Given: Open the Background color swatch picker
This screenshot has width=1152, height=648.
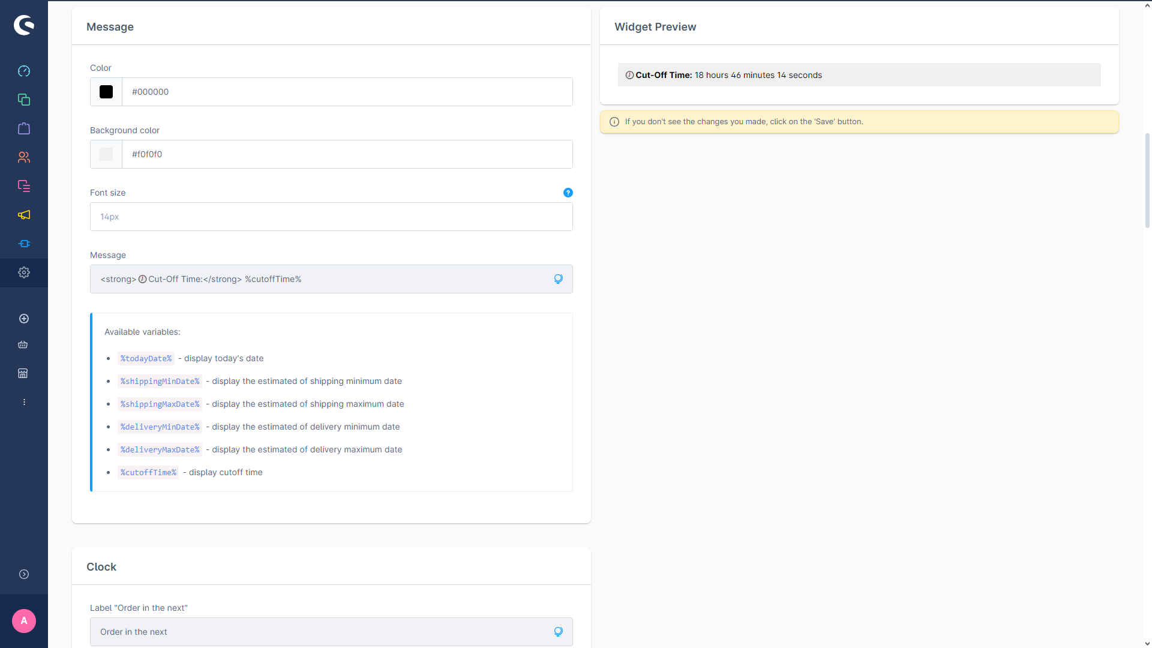Looking at the screenshot, I should (x=106, y=154).
